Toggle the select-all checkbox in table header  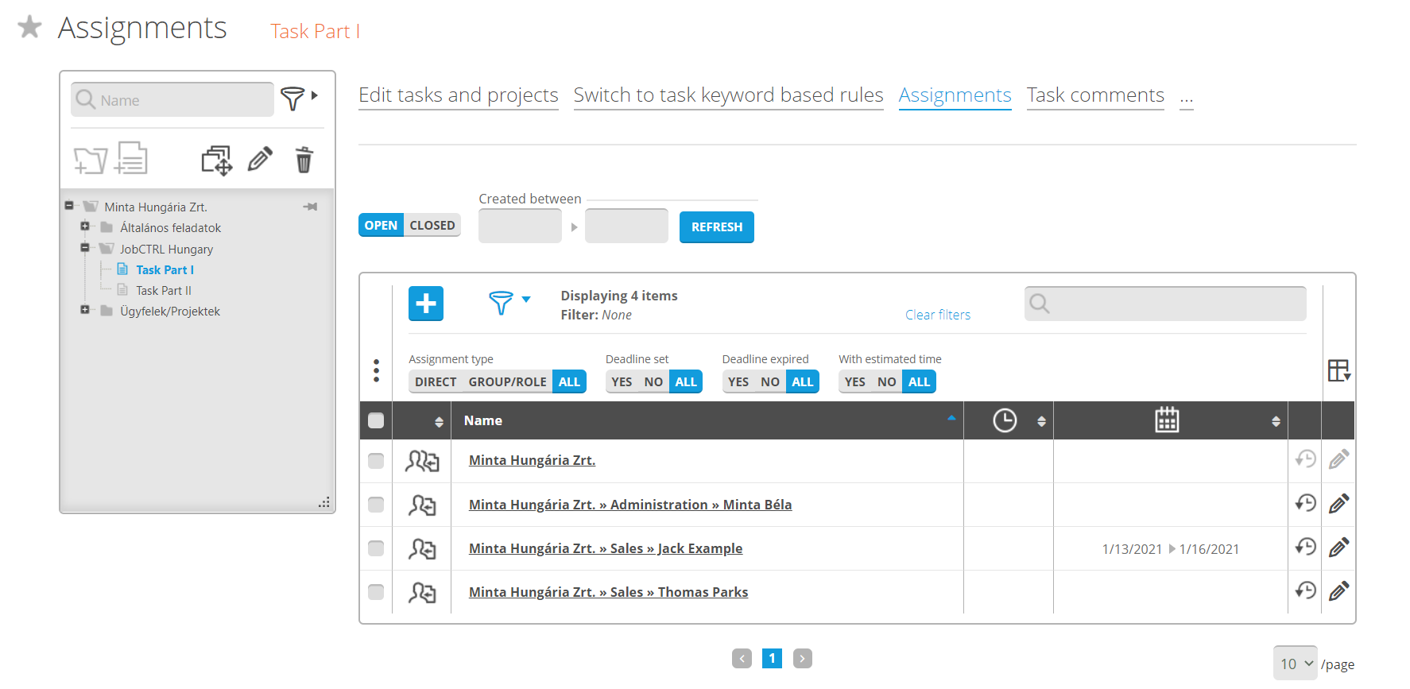(x=376, y=420)
